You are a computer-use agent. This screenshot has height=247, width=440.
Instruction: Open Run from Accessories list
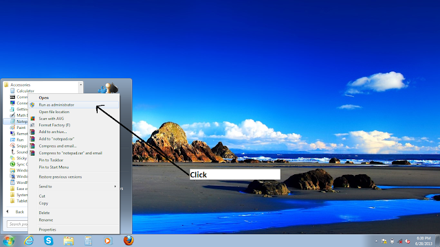pyautogui.click(x=20, y=140)
